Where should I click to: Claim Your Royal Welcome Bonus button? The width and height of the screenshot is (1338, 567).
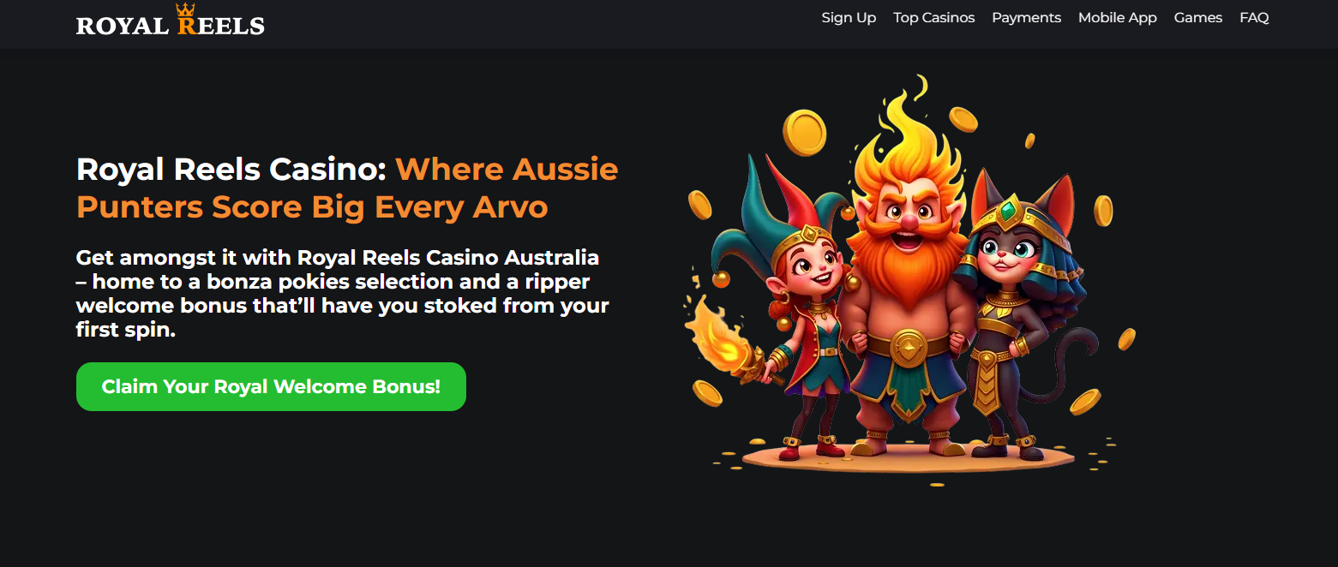point(271,386)
